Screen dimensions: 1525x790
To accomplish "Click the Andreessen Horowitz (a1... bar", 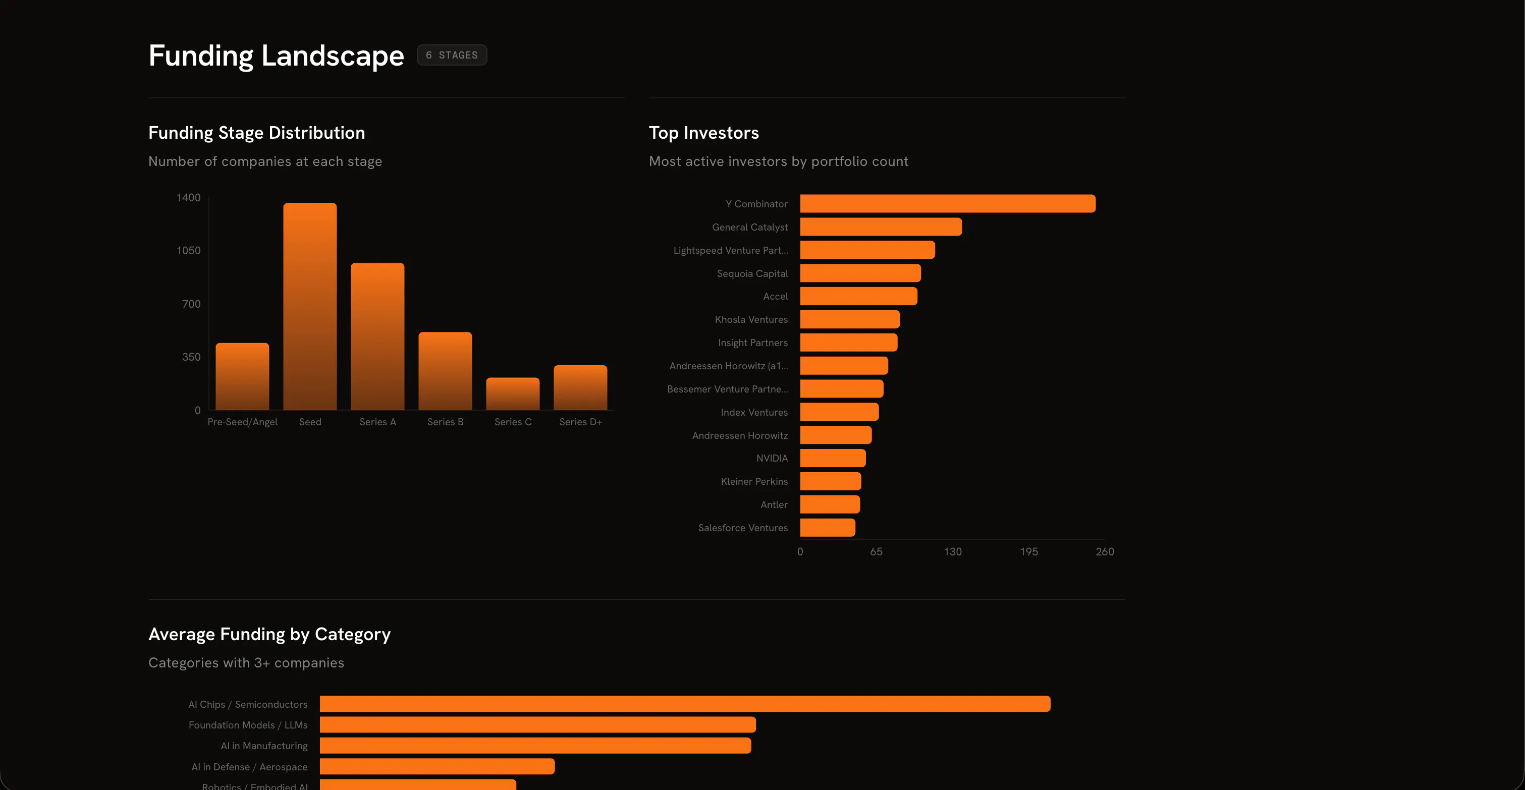I will (x=844, y=366).
